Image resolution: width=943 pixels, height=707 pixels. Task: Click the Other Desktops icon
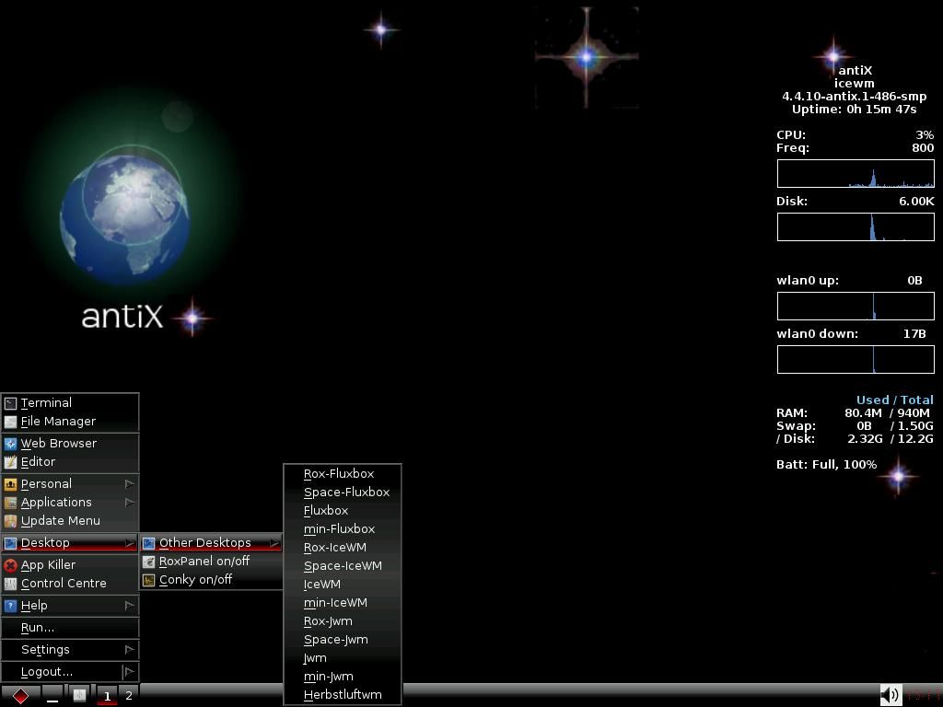coord(148,543)
